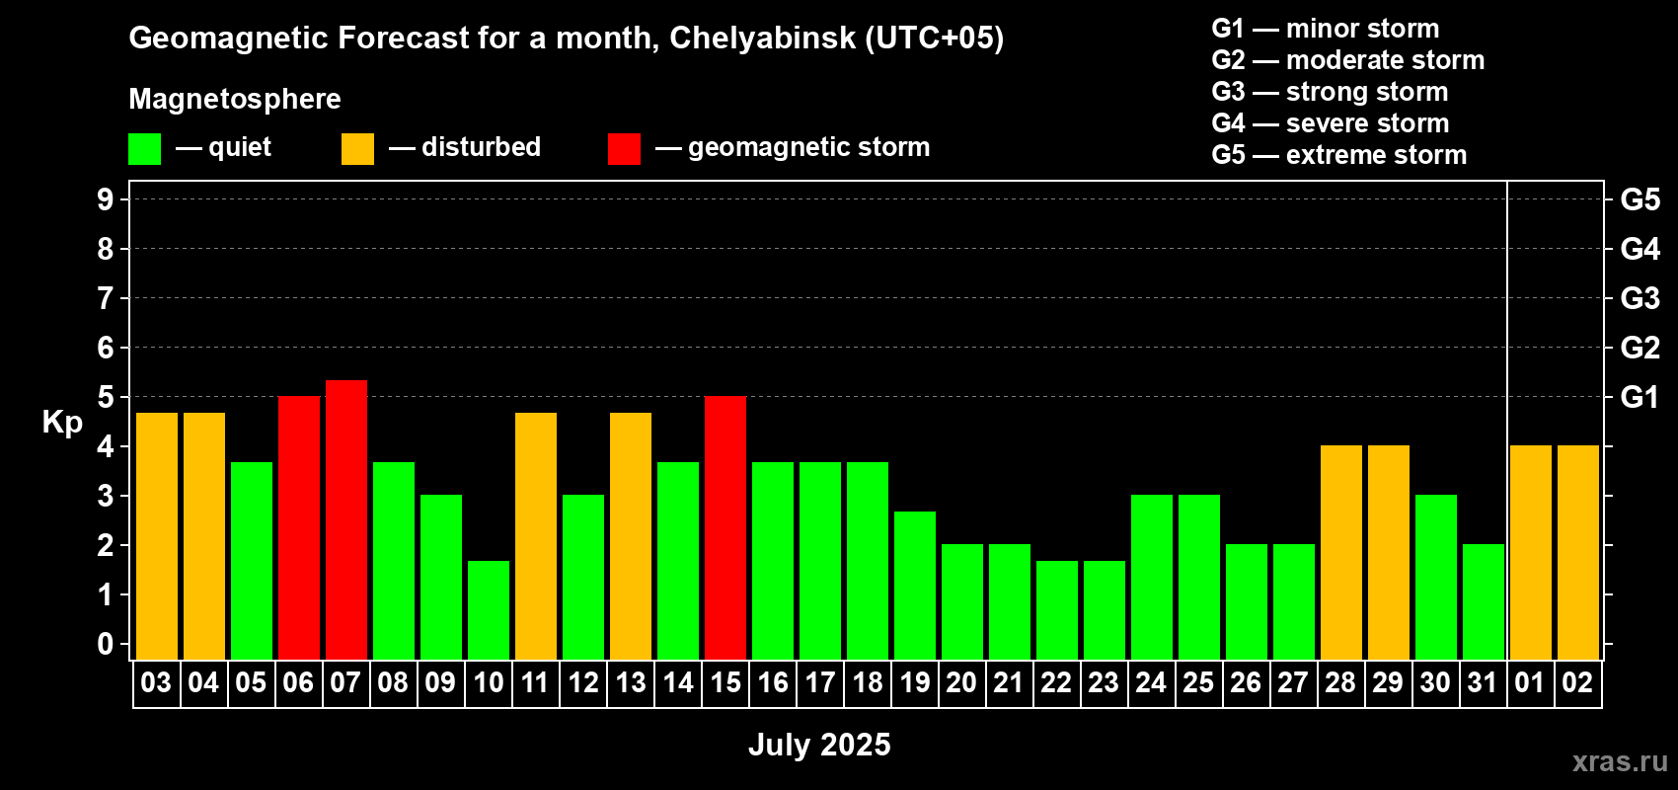Click the date label 04

[203, 683]
